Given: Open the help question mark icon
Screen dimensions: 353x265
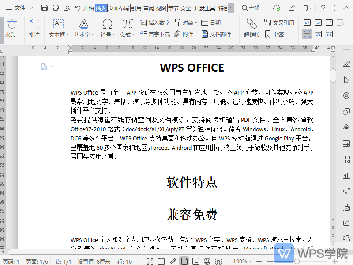Looking at the screenshot, I should pyautogui.click(x=323, y=8).
